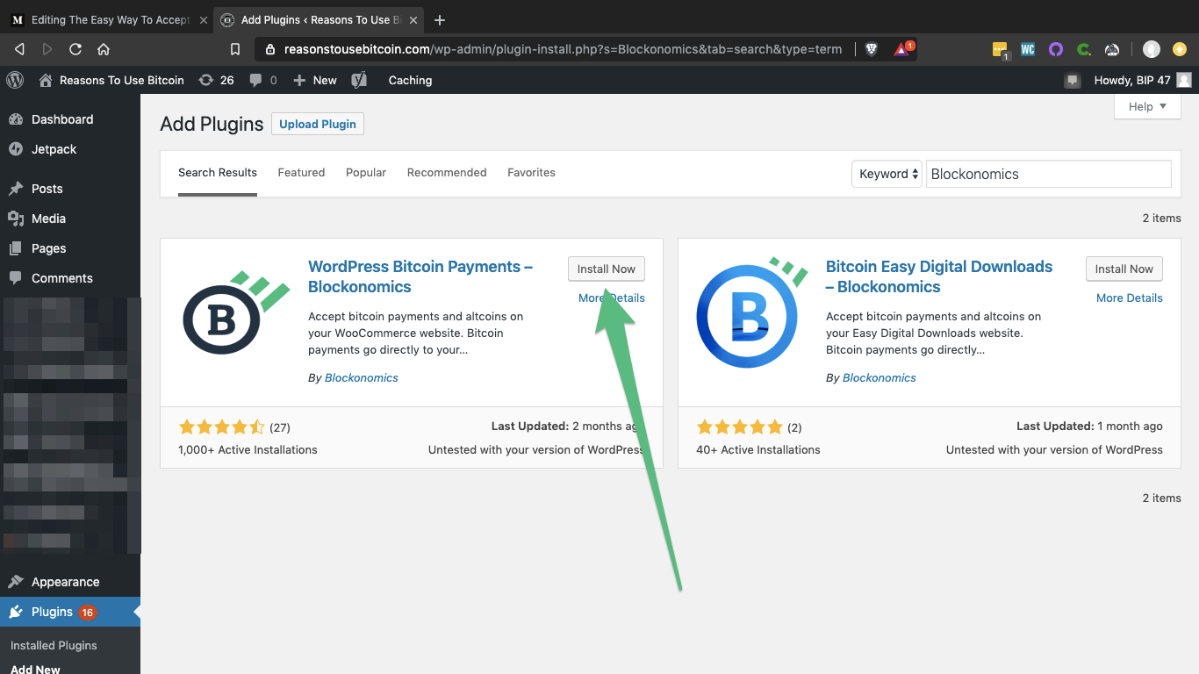The width and height of the screenshot is (1199, 674).
Task: Open the Brave Rewards triangle icon
Action: pyautogui.click(x=902, y=49)
